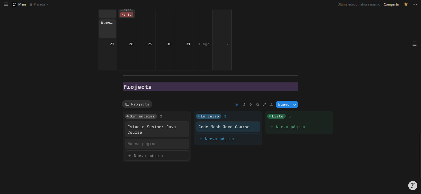Viewport: 421px width, 194px height.
Task: Open the sidebar hamburger menu
Action: point(6,4)
